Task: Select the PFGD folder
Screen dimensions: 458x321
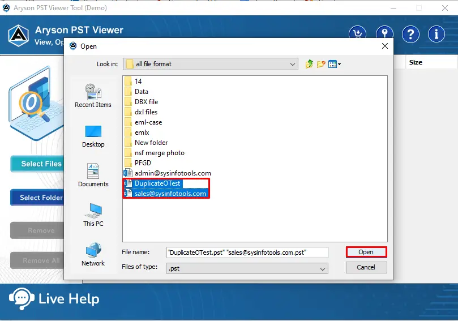Action: (138, 162)
